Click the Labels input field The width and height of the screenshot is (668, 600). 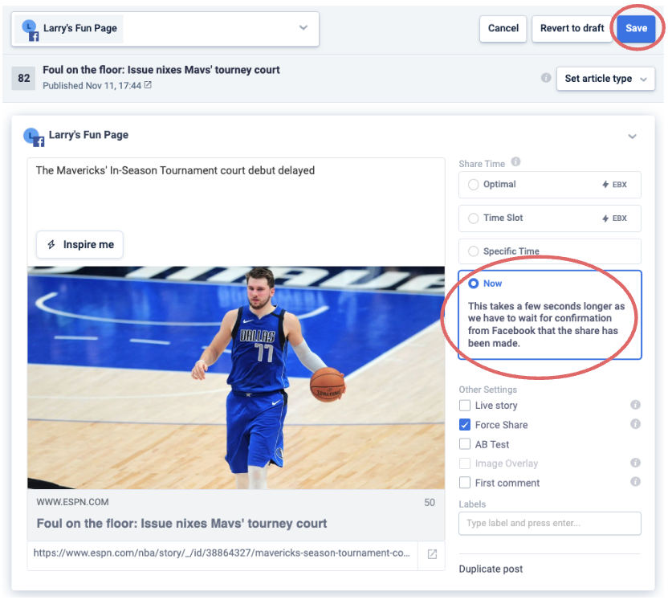pyautogui.click(x=550, y=524)
